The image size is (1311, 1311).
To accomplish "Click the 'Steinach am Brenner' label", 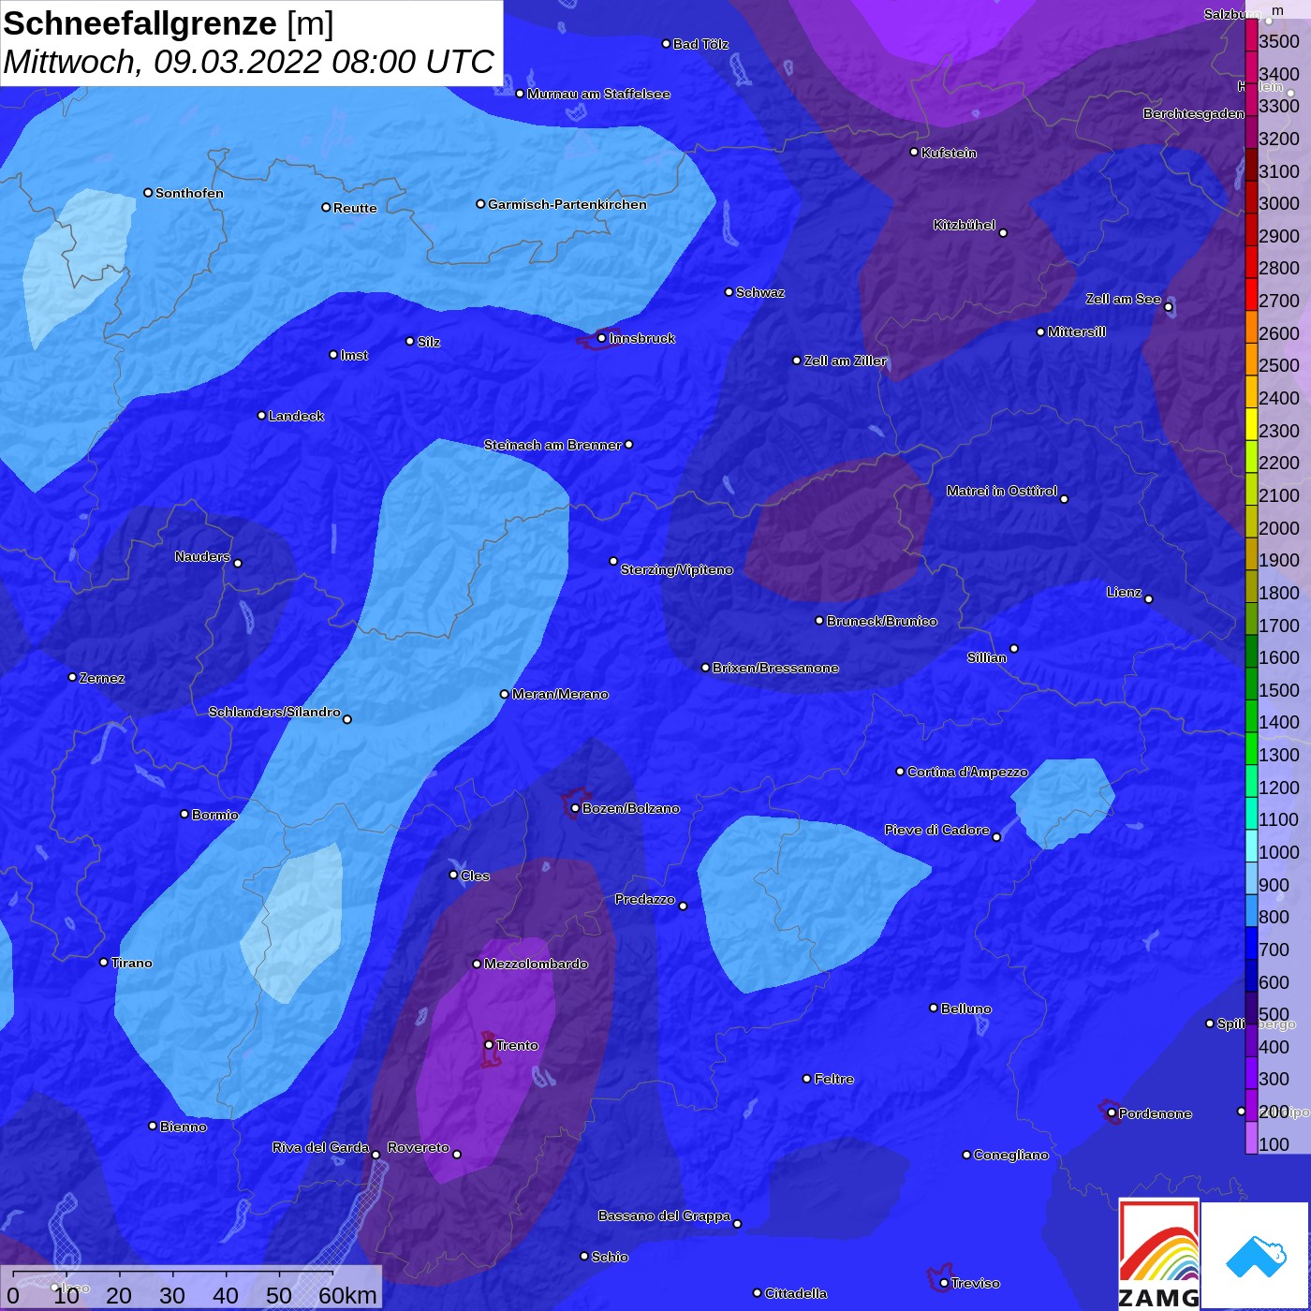I will tap(552, 445).
